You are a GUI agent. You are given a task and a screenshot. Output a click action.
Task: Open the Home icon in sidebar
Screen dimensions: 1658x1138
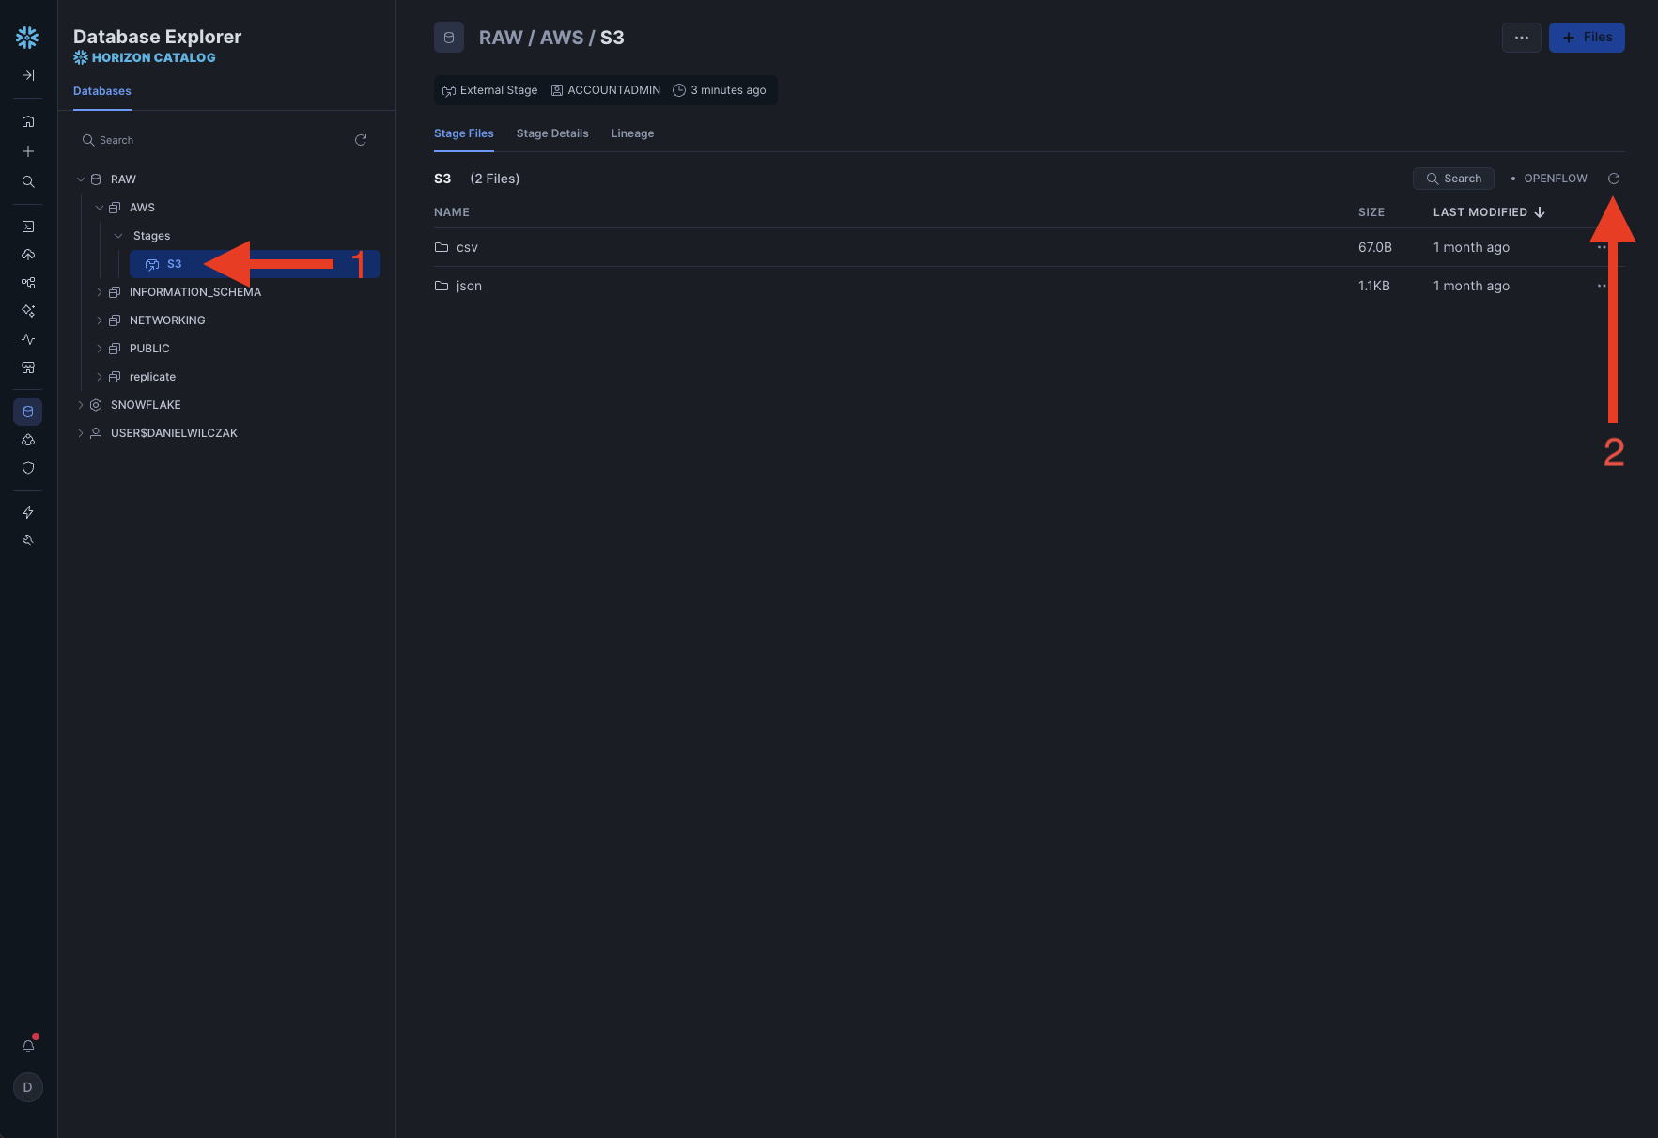pyautogui.click(x=28, y=121)
